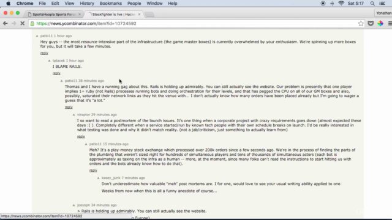Image resolution: width=392 pixels, height=220 pixels.
Task: Open the Pocket extension icon
Action: coord(371,23)
